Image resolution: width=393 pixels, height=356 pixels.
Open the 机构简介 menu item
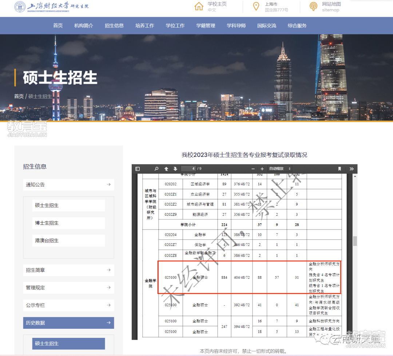click(x=84, y=25)
